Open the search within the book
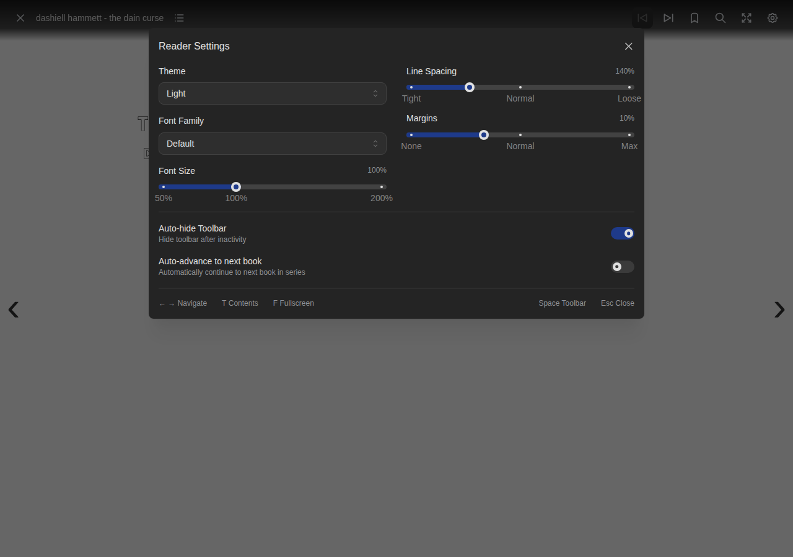793x557 pixels. [x=721, y=18]
